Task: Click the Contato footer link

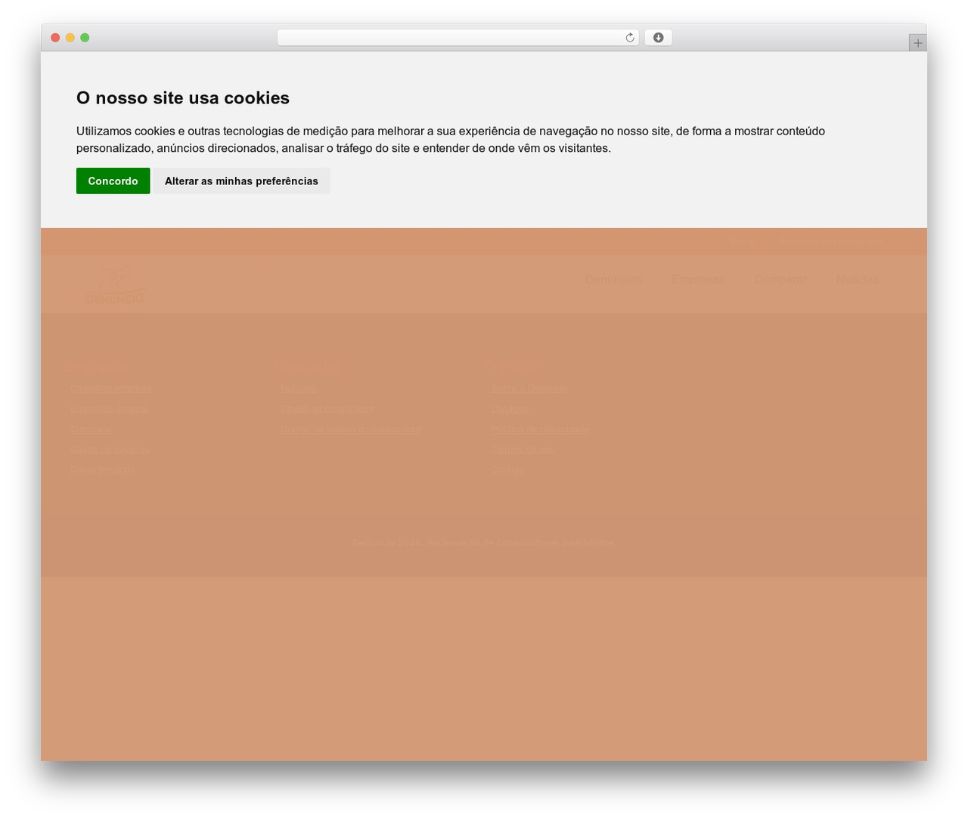Action: [507, 470]
